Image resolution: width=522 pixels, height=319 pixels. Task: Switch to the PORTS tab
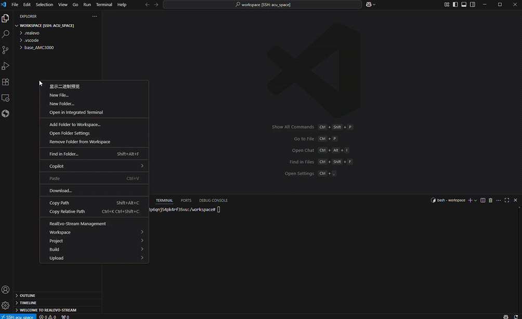[x=186, y=200]
